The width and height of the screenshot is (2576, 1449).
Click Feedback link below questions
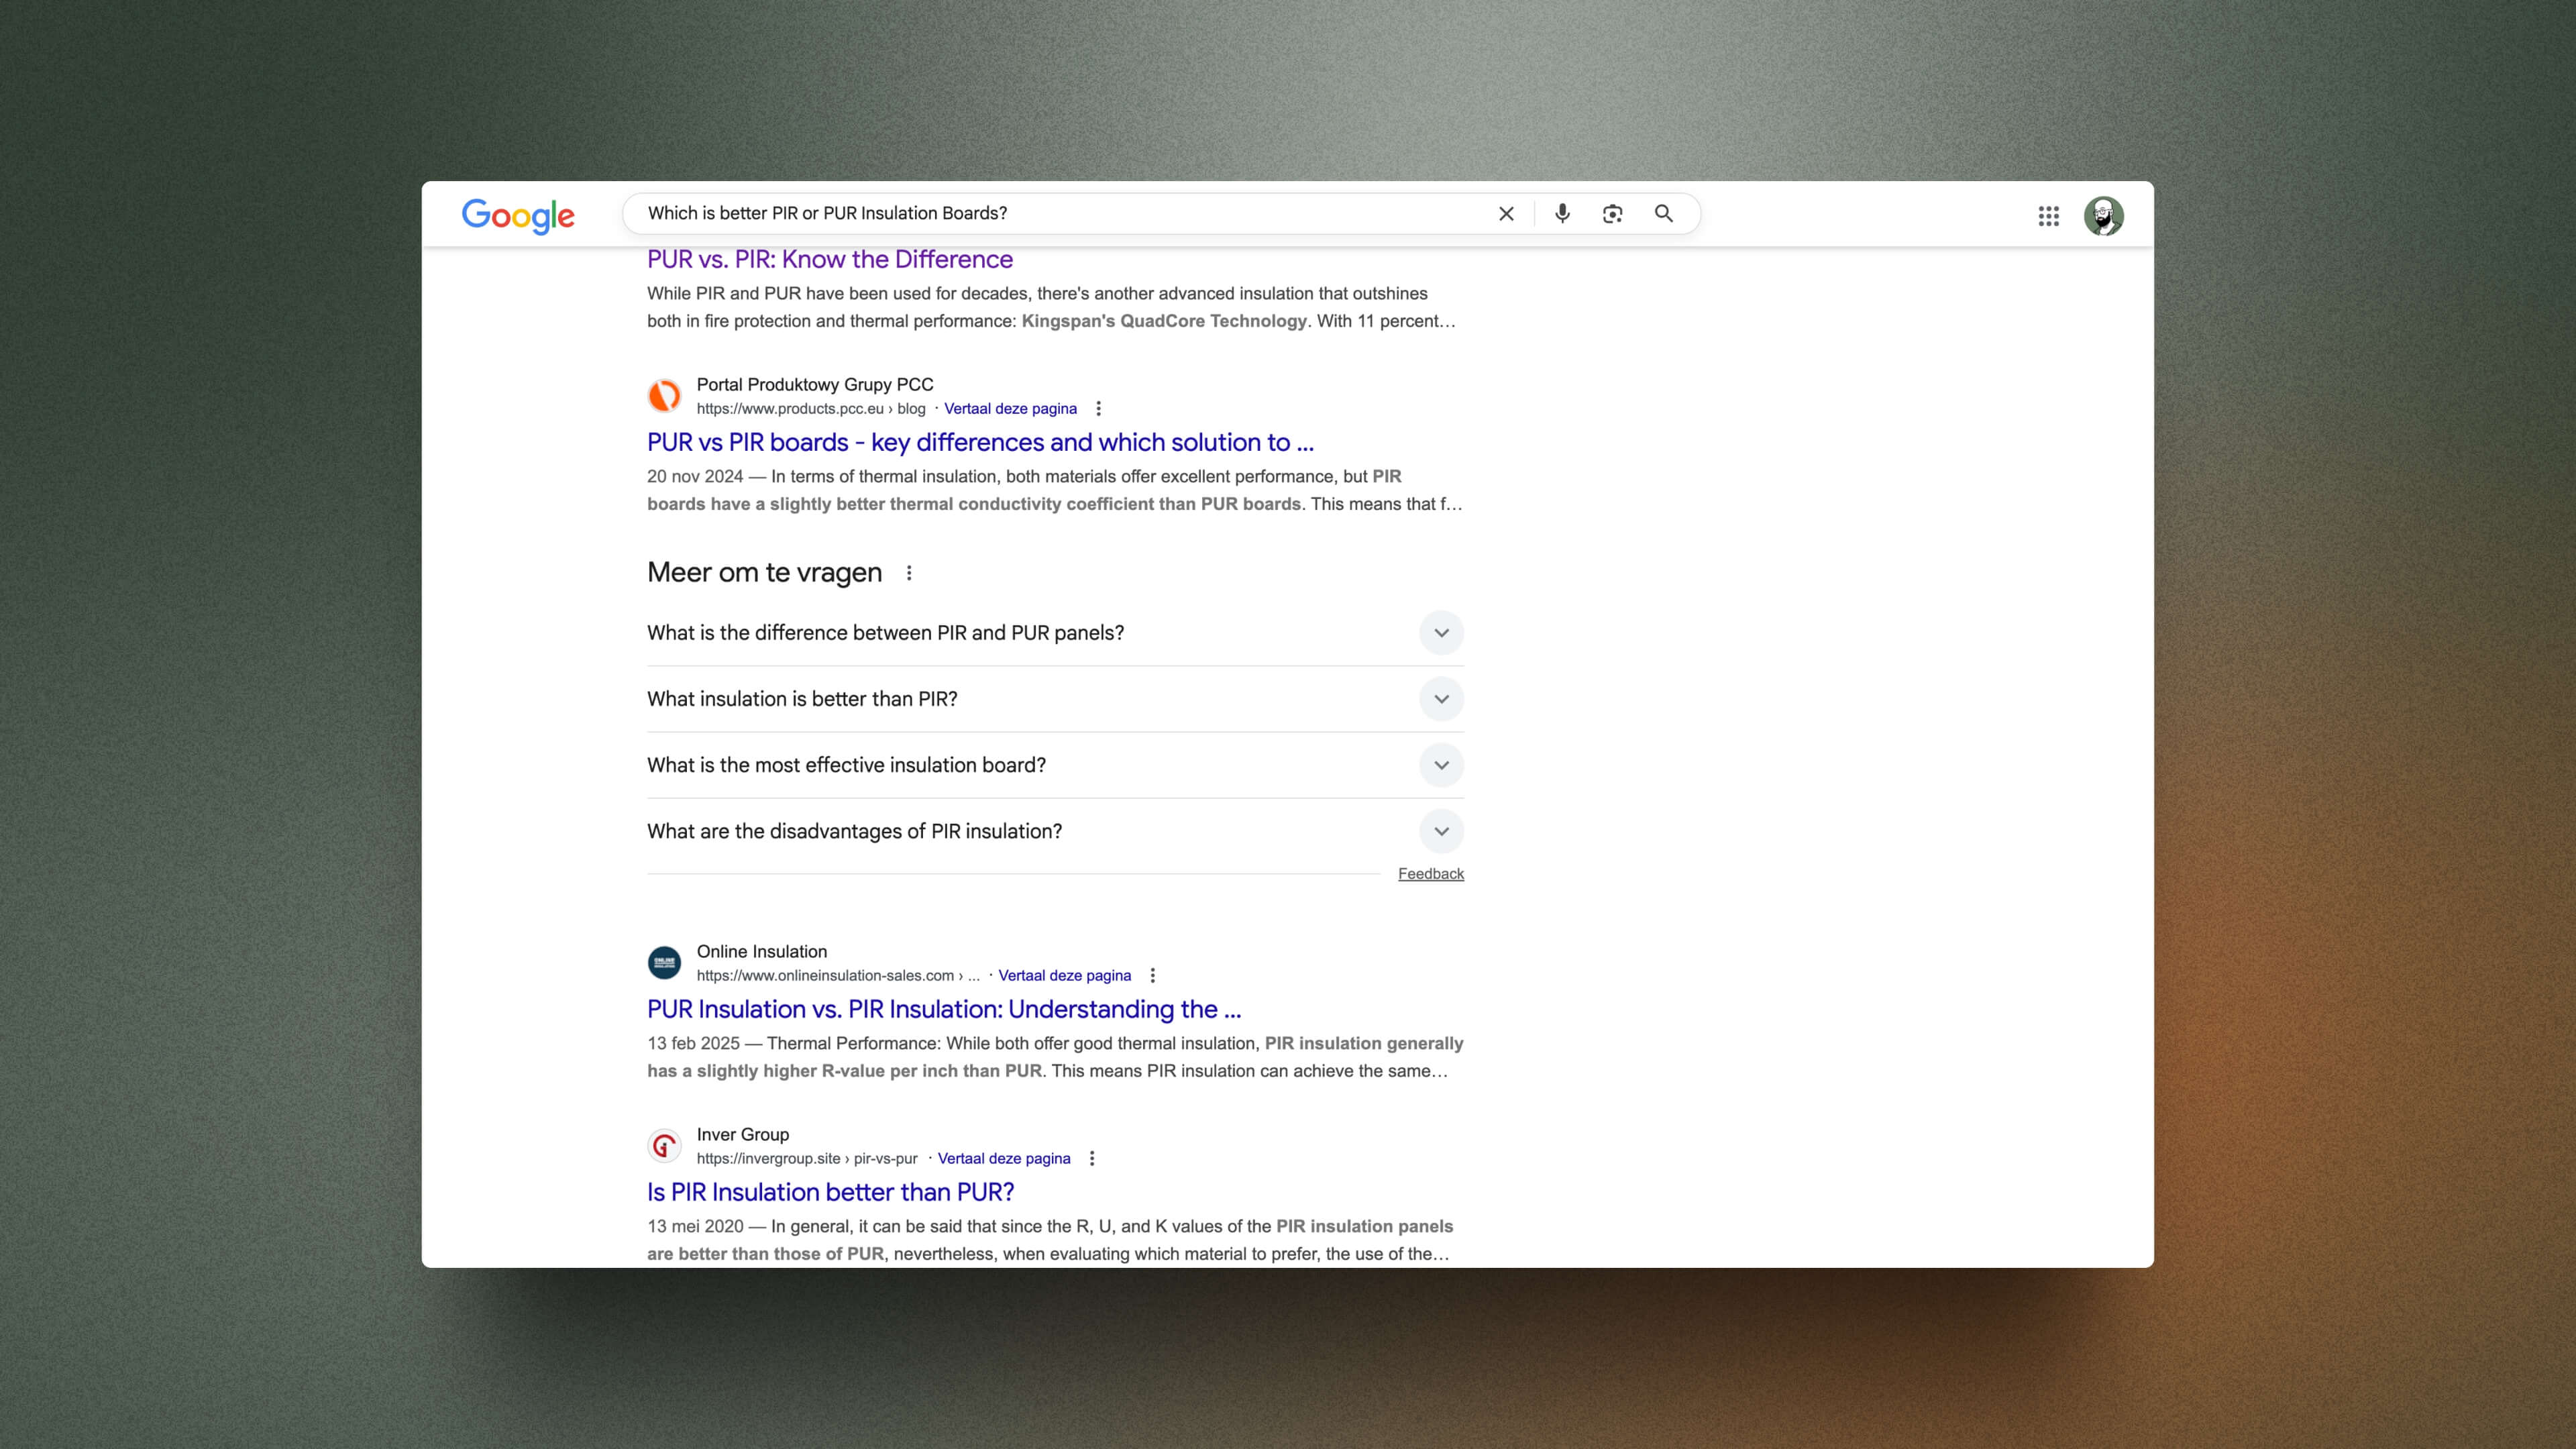(1430, 874)
